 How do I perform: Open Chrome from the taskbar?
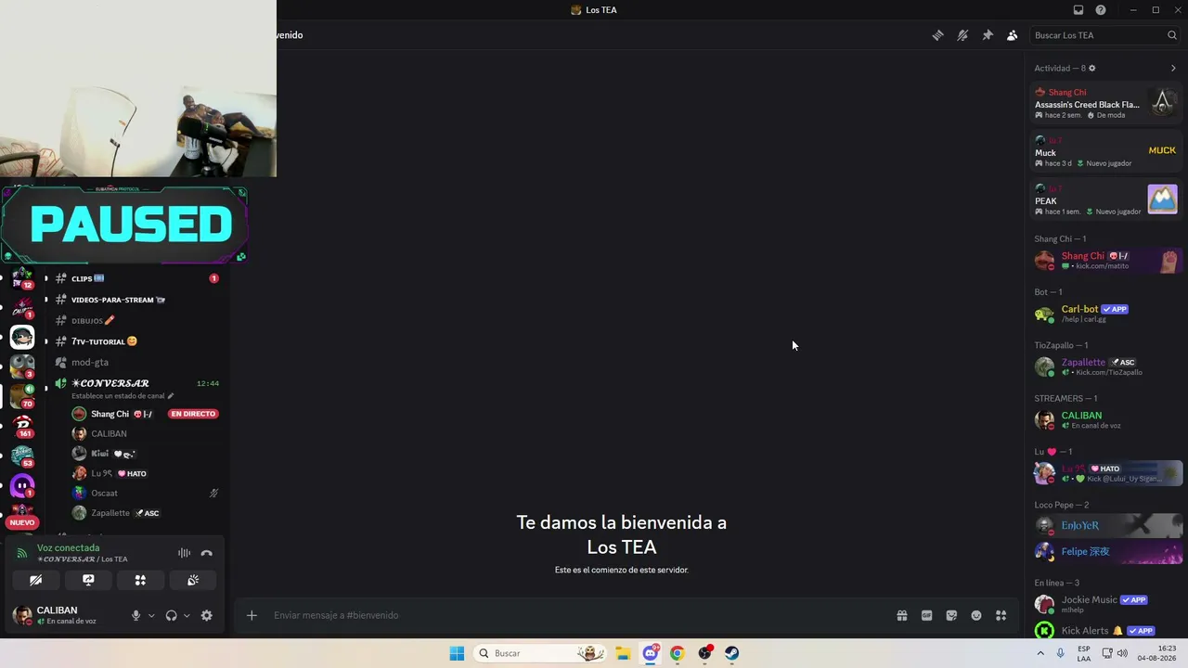point(677,653)
